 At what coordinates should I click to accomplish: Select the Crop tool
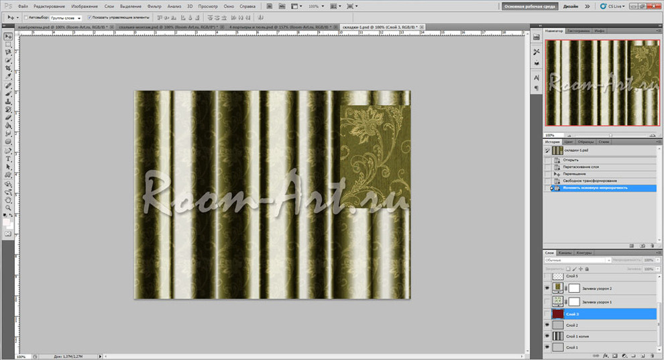8,69
